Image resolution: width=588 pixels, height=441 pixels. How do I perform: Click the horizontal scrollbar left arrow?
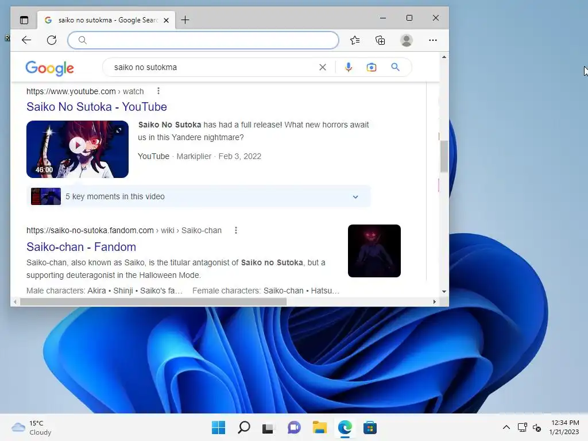(15, 301)
